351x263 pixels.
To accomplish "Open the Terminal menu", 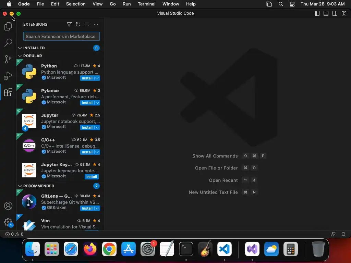I will [146, 4].
